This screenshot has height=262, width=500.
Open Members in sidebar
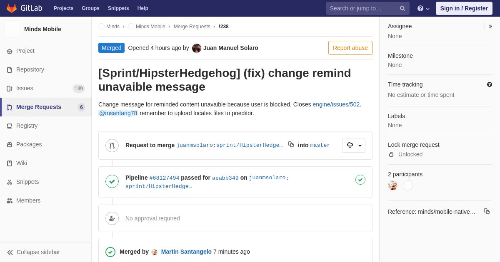pos(28,200)
